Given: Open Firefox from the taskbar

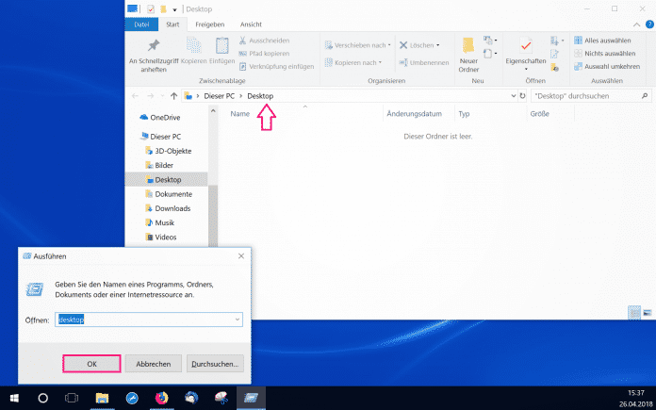Looking at the screenshot, I should [x=162, y=398].
